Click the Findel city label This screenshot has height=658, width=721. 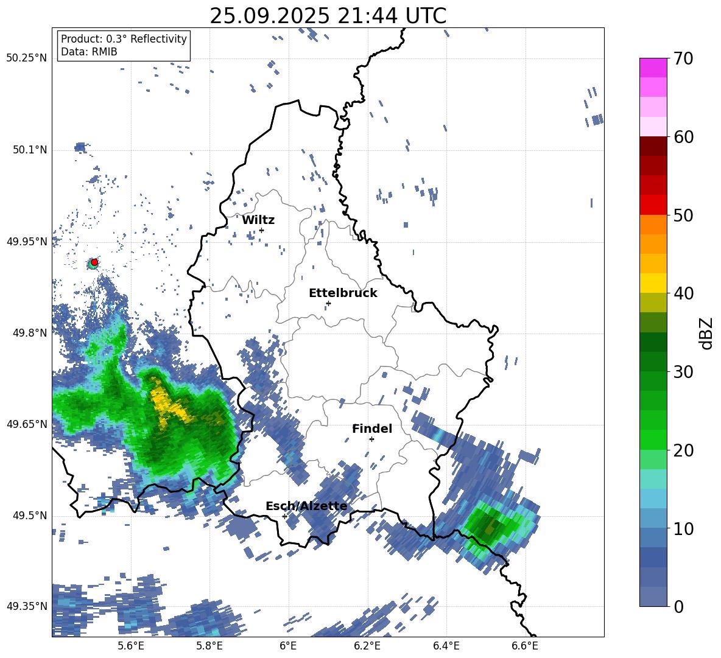coord(372,429)
